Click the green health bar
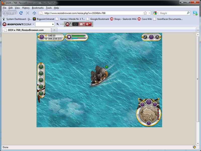The height and width of the screenshot is (151, 201). 78,36
